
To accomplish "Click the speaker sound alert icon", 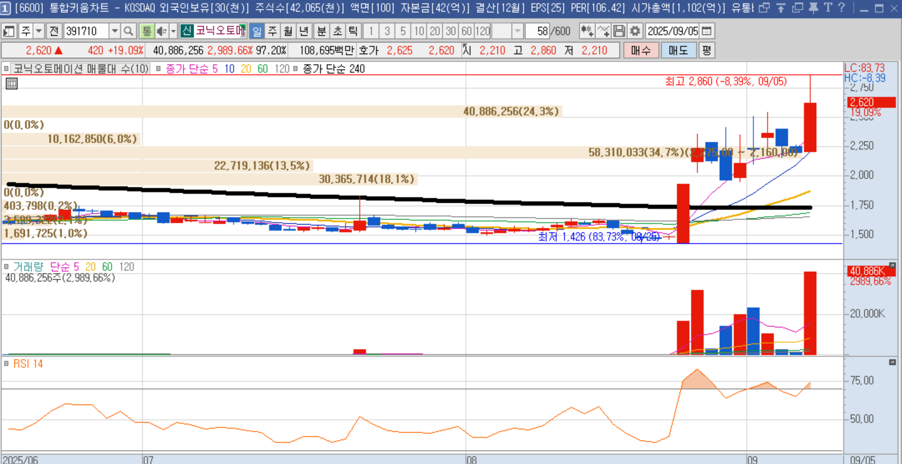I will (x=162, y=31).
